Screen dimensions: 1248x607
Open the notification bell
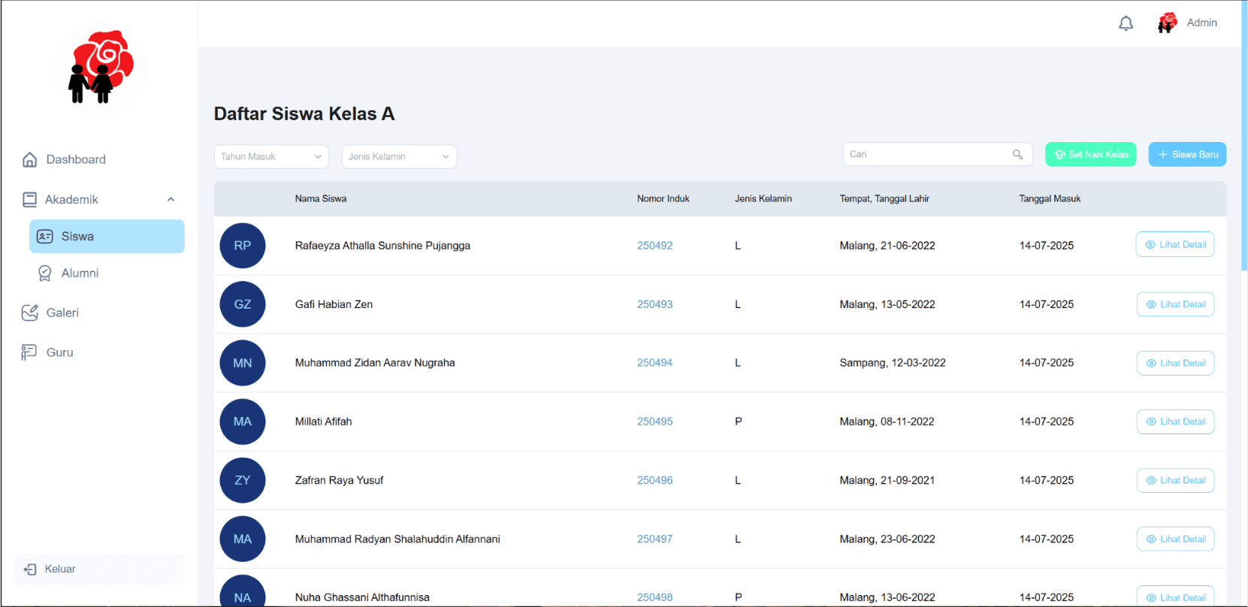pos(1126,23)
